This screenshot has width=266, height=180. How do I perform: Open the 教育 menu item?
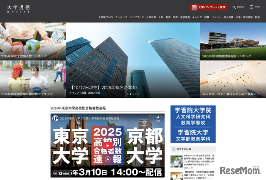click(x=168, y=17)
